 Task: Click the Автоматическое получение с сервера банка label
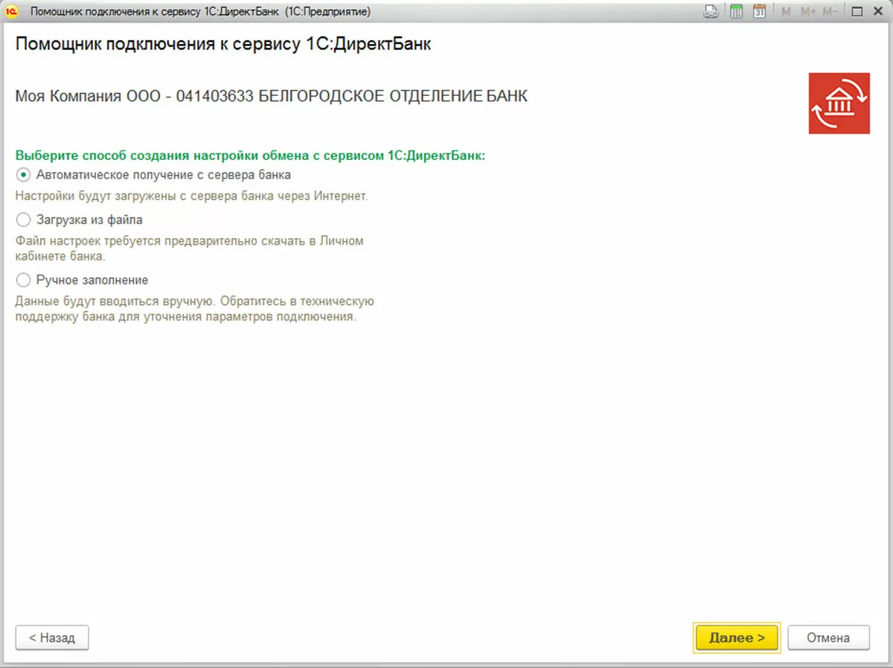point(163,175)
